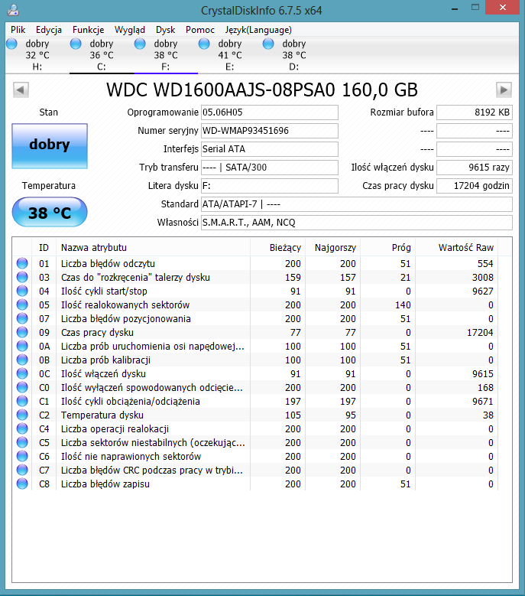Click the 'Próg' column header
This screenshot has width=525, height=596.
387,247
